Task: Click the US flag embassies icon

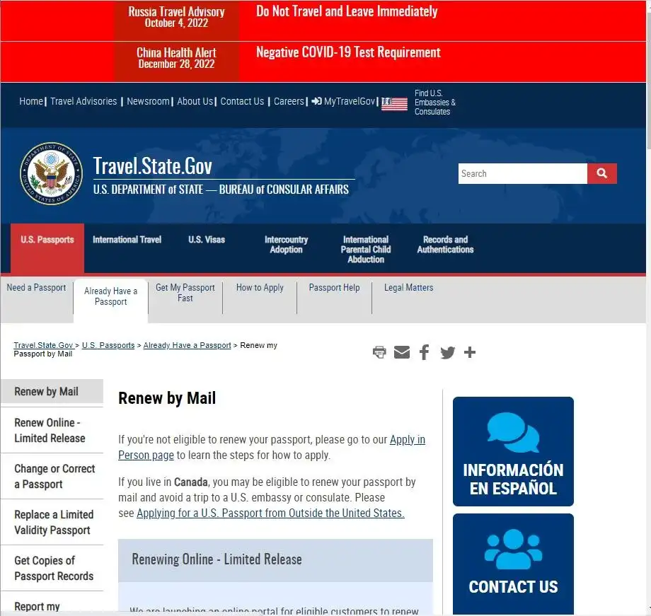Action: click(394, 104)
